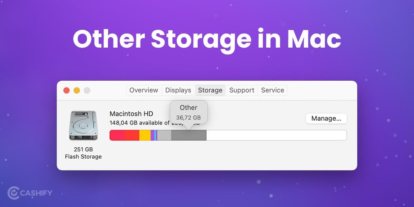Click the 251 GB Flash Storage drive icon
Image resolution: width=414 pixels, height=207 pixels.
[83, 126]
